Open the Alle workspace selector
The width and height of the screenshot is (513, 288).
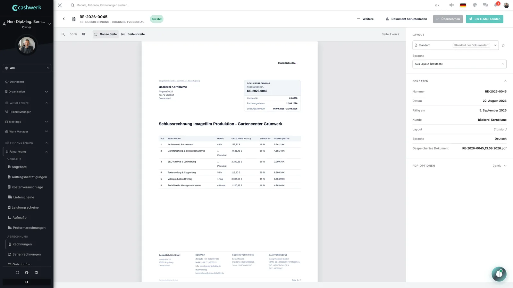(x=27, y=68)
